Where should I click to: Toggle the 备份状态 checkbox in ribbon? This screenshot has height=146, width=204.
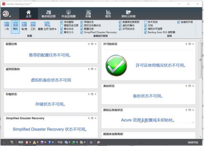(x=62, y=29)
